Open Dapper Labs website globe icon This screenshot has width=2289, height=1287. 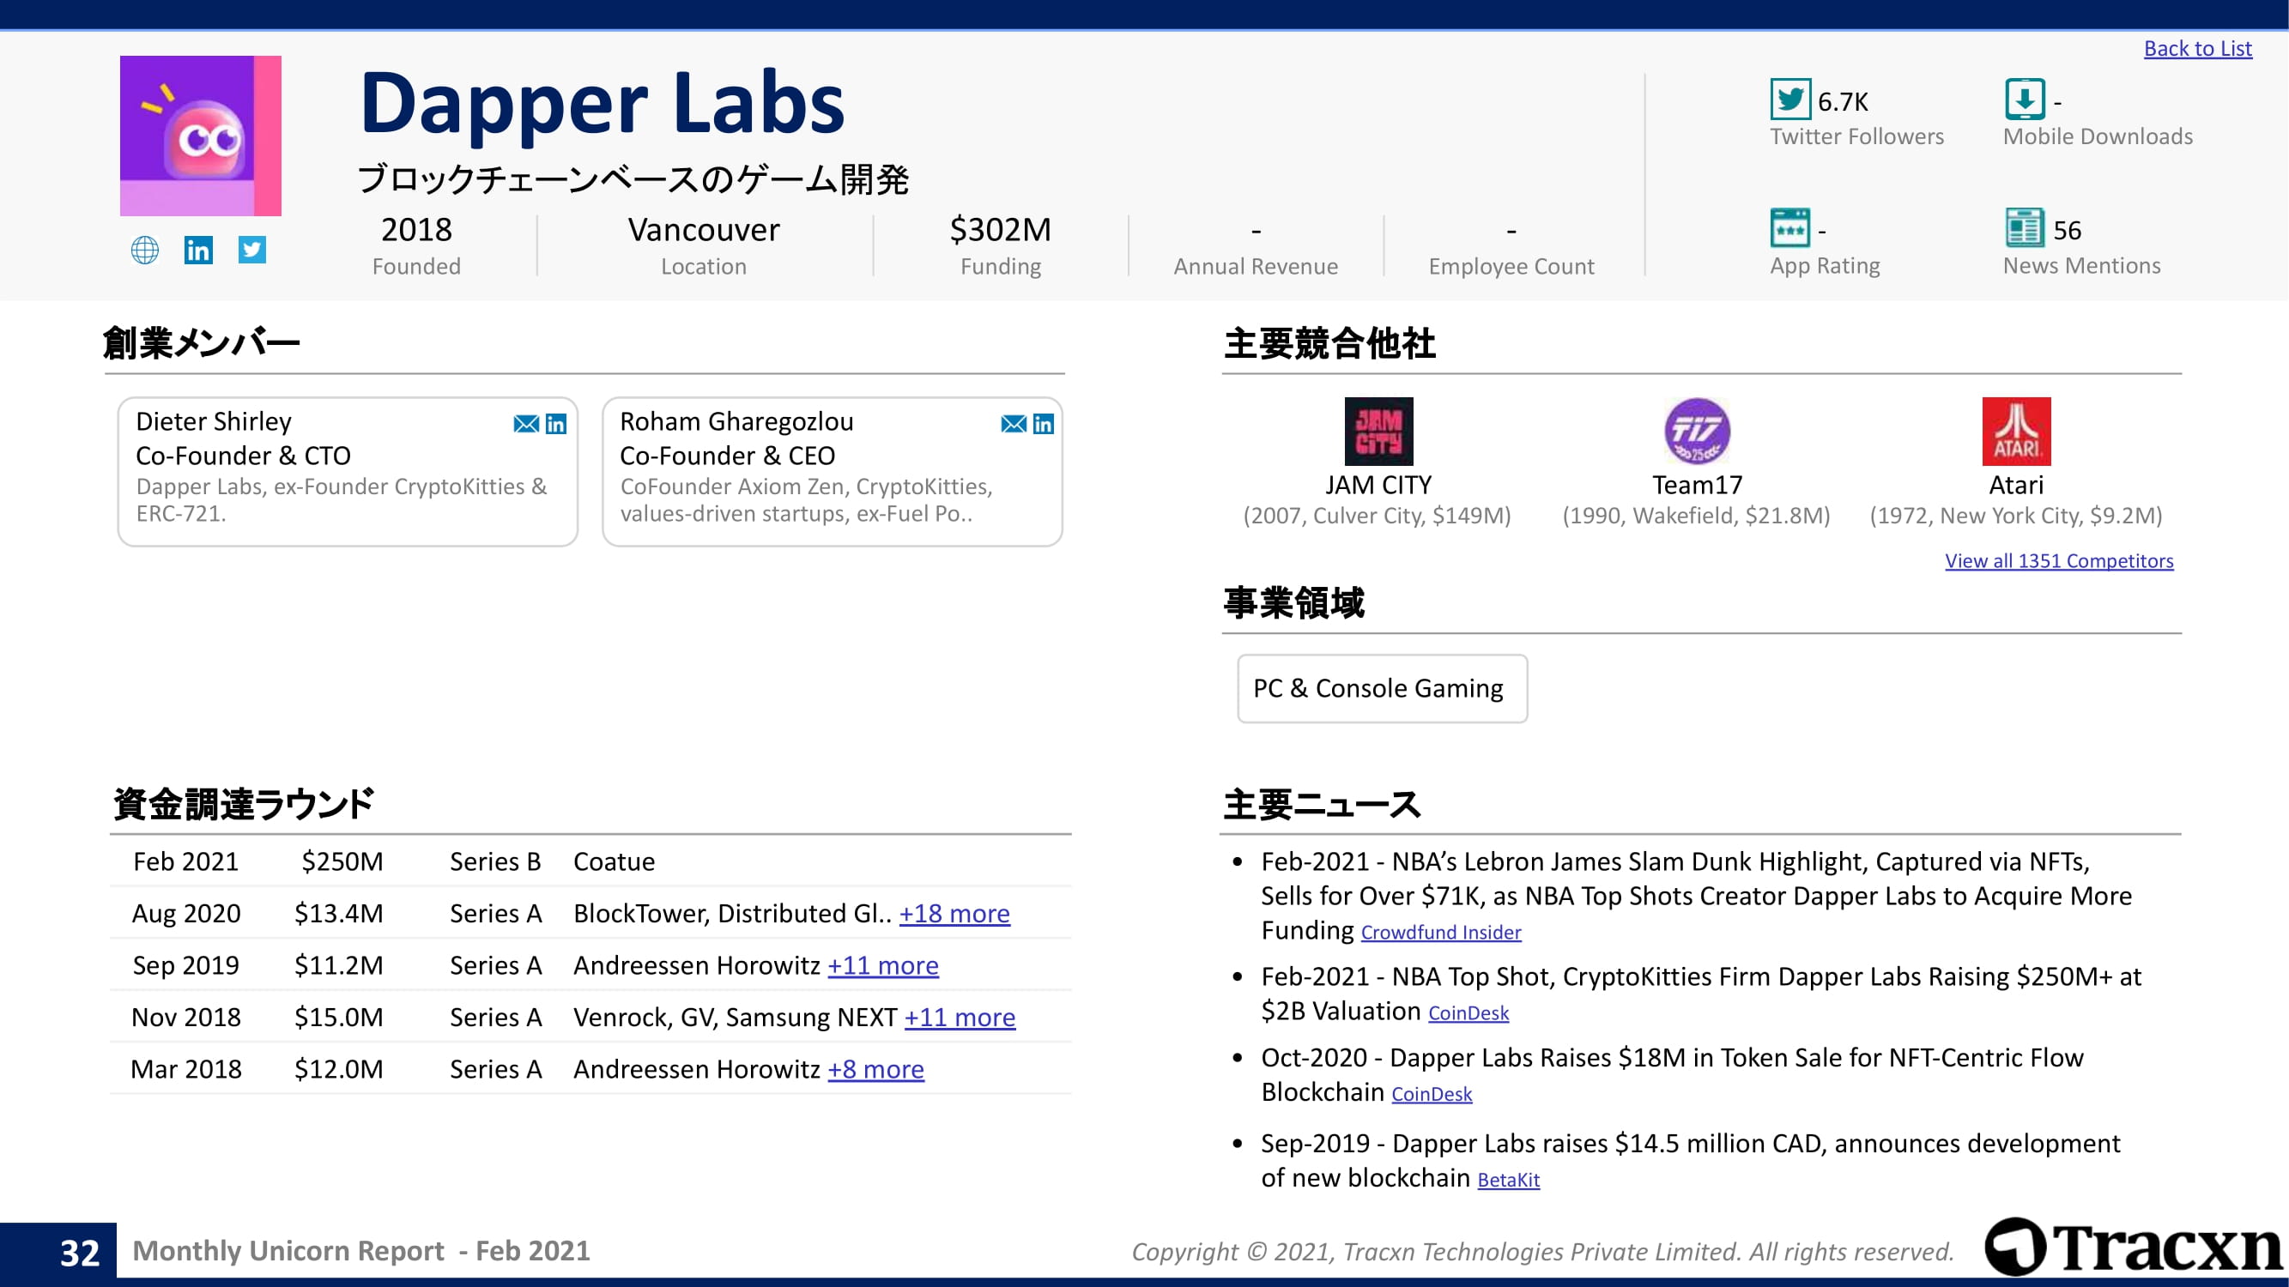pyautogui.click(x=145, y=250)
